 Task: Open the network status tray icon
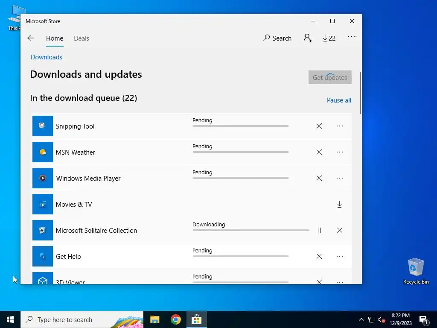point(372,319)
